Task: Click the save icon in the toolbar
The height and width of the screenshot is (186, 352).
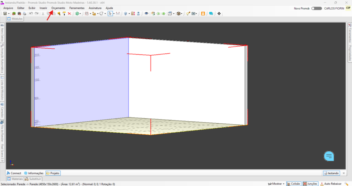Action: (x=5, y=14)
